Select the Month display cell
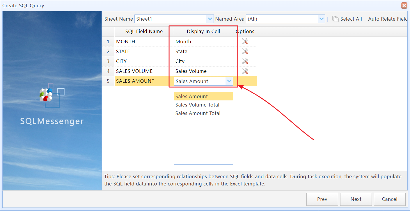The width and height of the screenshot is (410, 211). pos(203,42)
